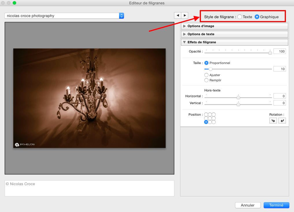
Task: Click the Annuler button
Action: click(247, 205)
